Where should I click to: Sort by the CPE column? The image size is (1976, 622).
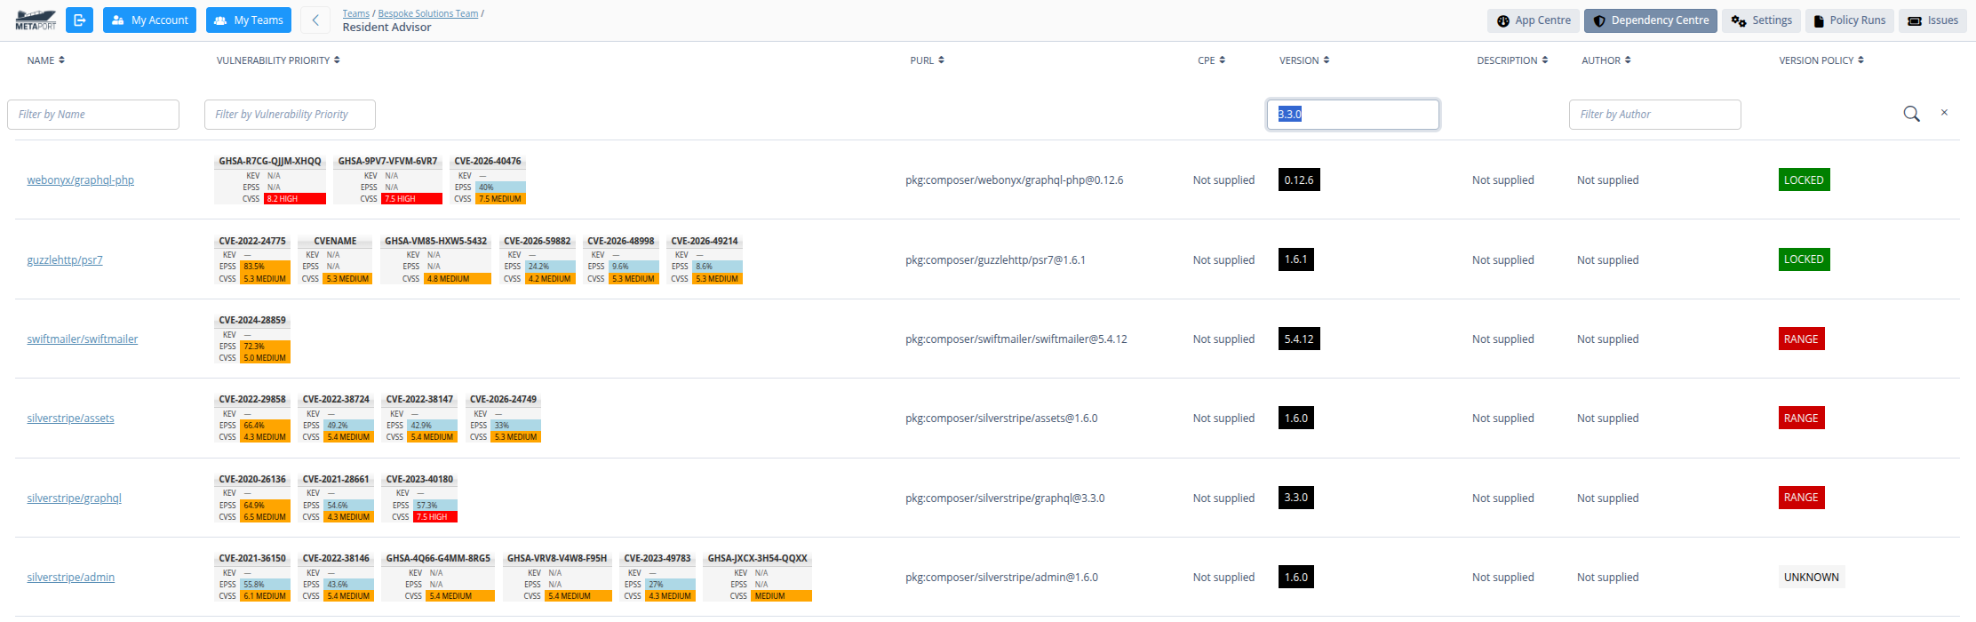click(1212, 60)
